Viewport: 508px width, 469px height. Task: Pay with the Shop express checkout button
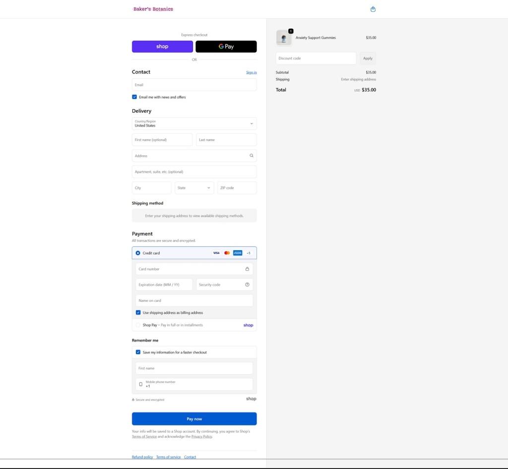162,47
